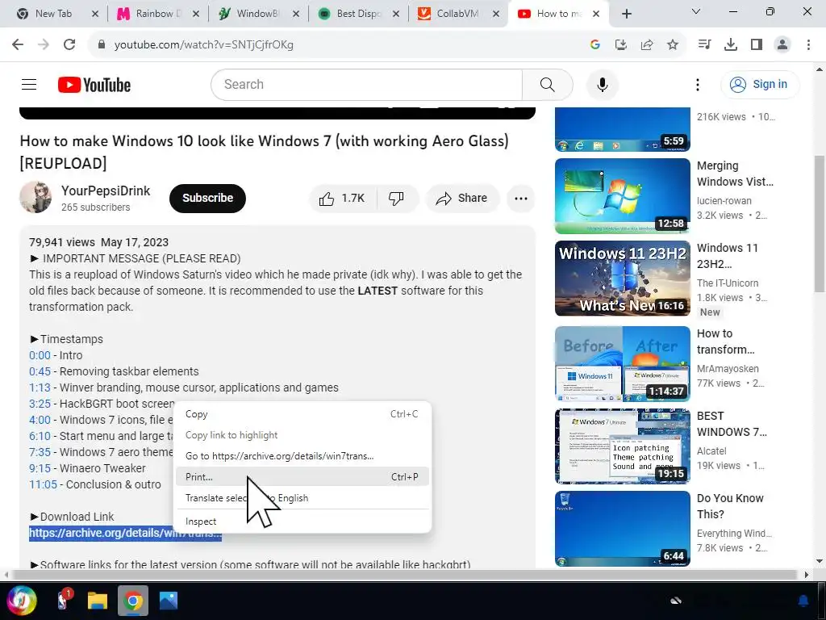This screenshot has height=620, width=826.
Task: Open the highlighted archive.org download link
Action: tap(125, 533)
